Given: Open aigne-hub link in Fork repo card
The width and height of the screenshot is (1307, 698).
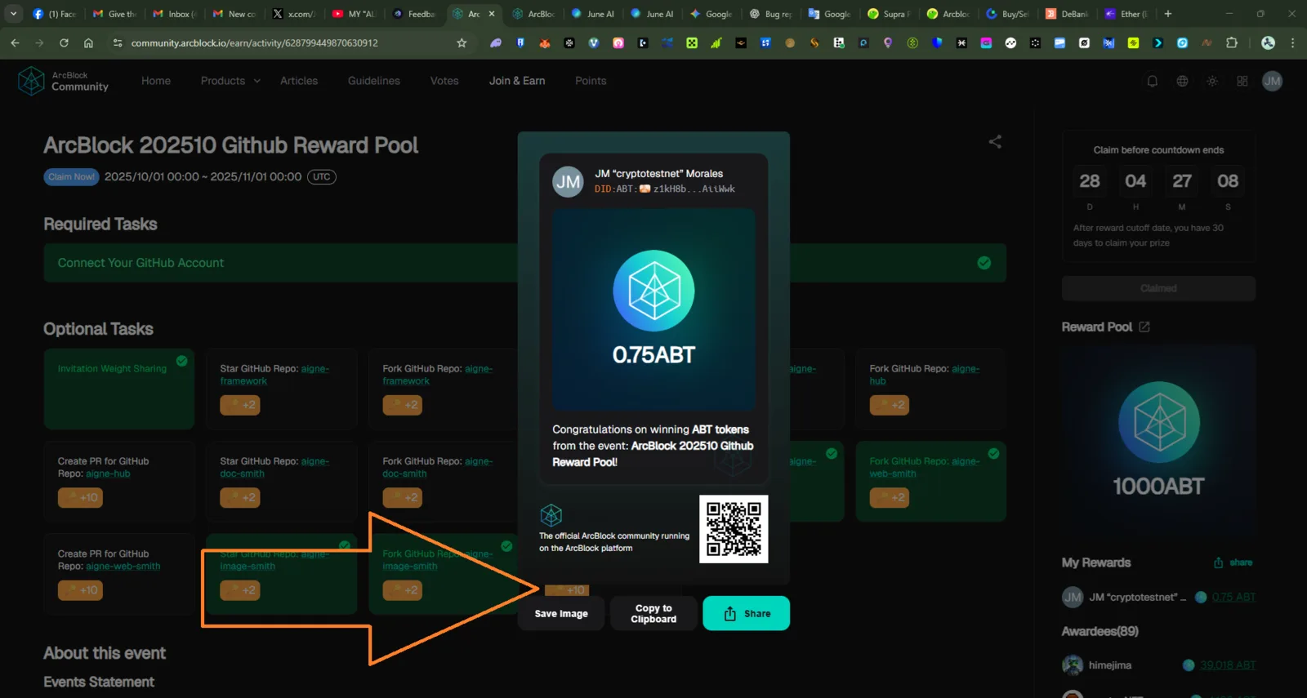Looking at the screenshot, I should (x=924, y=375).
